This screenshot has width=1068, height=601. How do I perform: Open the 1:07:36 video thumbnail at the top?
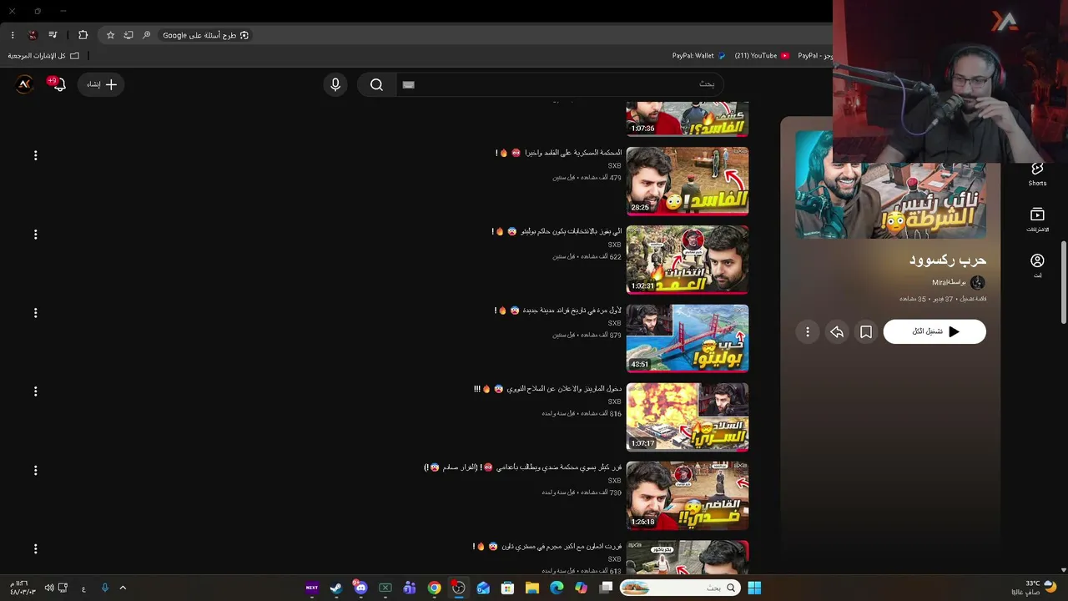click(688, 119)
